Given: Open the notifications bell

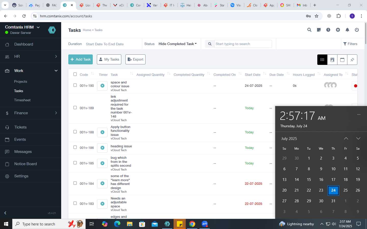Looking at the screenshot, I should (x=347, y=30).
